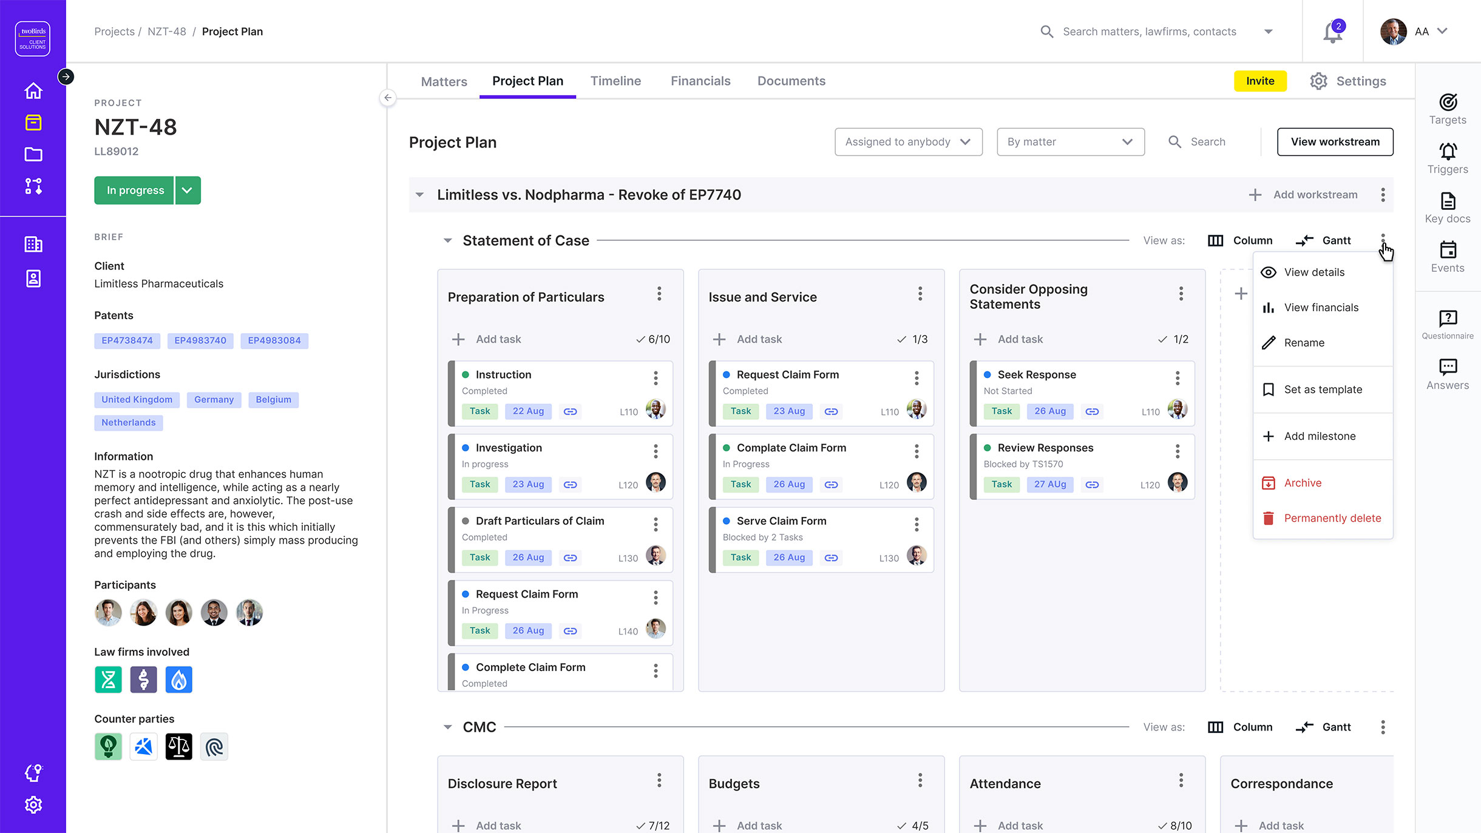
Task: Switch to the Documents tab
Action: click(x=791, y=81)
